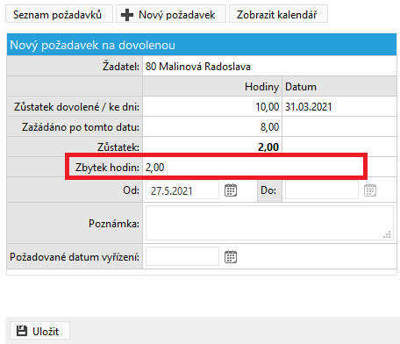The height and width of the screenshot is (344, 400).
Task: Click the Zůstatek dovolené / ke dni label
Action: [76, 107]
